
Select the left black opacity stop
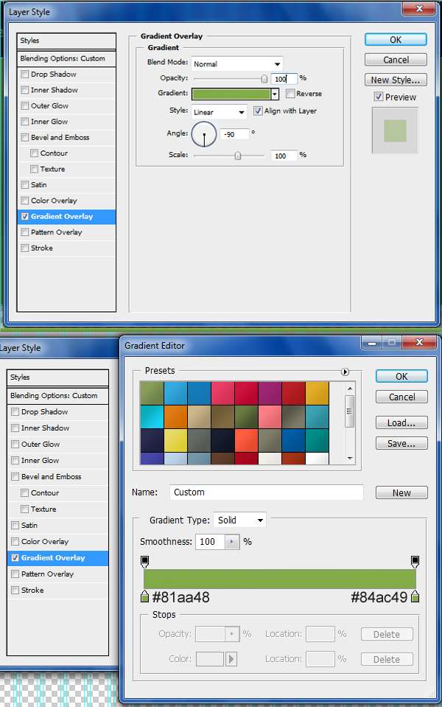(x=144, y=562)
